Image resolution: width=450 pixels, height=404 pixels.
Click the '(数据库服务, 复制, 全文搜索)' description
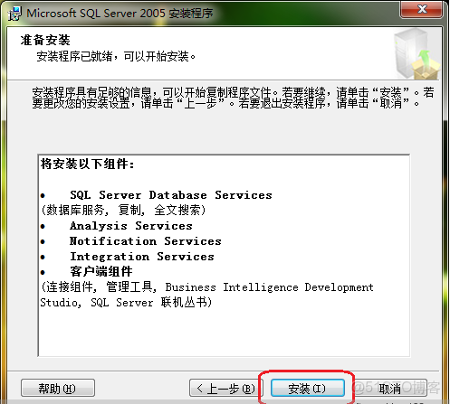[123, 210]
